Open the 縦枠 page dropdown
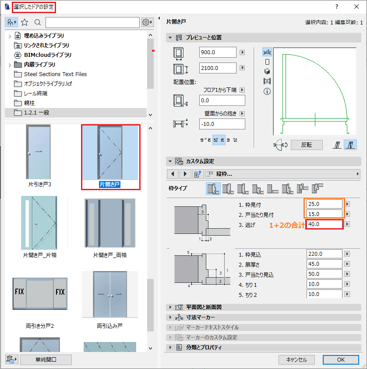367x369 pixels. pyautogui.click(x=282, y=174)
